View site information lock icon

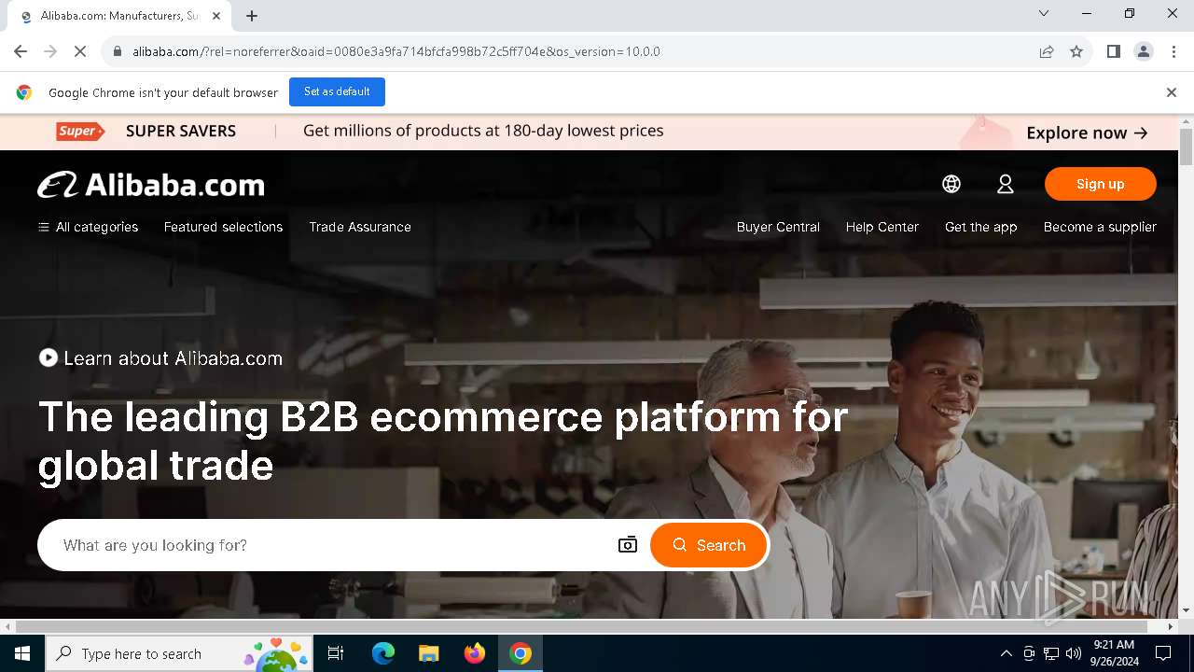(x=118, y=51)
